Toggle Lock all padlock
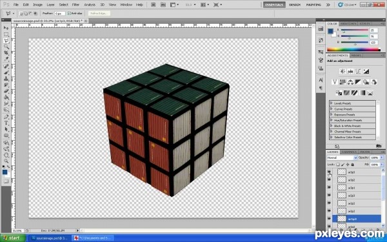Image resolution: width=387 pixels, height=242 pixels. pos(352,165)
